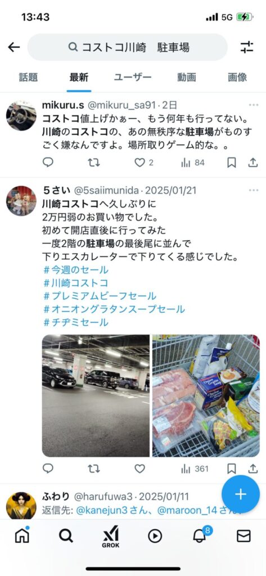Switch to the 画像 tab

tap(237, 78)
